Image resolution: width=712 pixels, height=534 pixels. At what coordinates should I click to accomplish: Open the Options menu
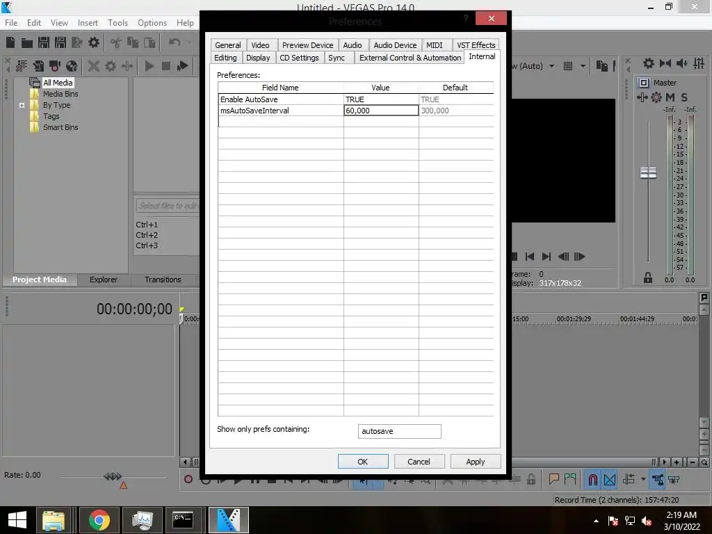(152, 23)
